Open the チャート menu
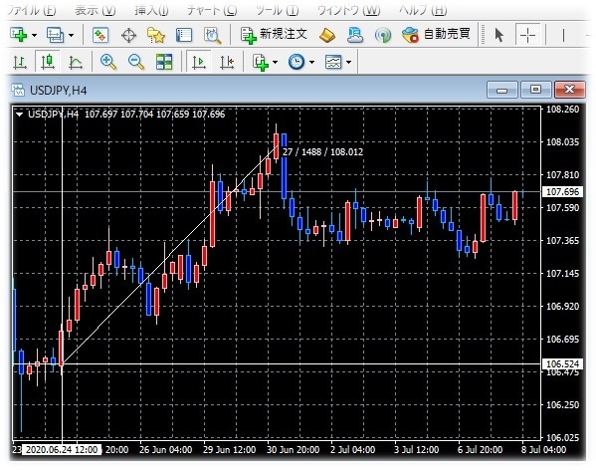The height and width of the screenshot is (470, 596). pos(212,10)
